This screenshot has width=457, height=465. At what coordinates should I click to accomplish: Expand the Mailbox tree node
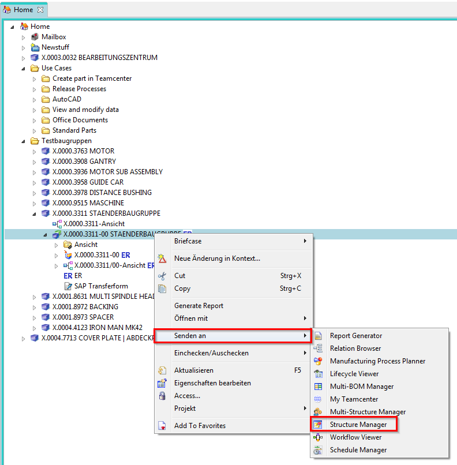point(24,37)
